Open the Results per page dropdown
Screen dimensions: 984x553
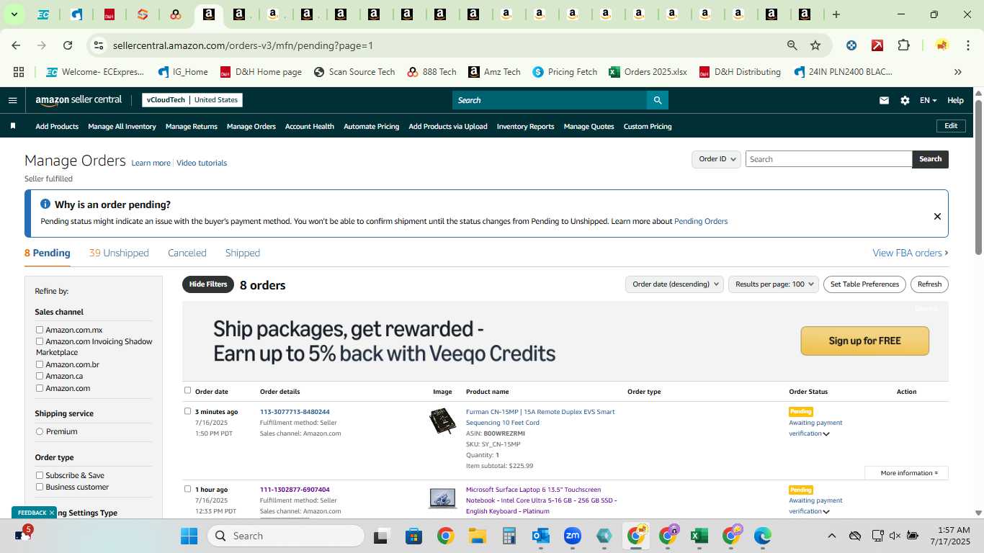click(x=774, y=284)
